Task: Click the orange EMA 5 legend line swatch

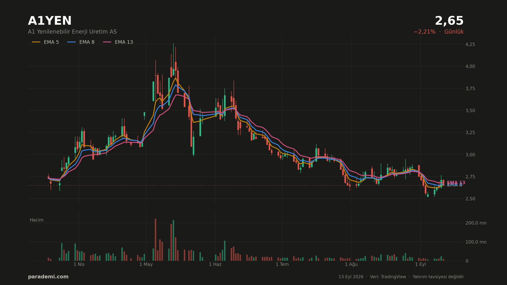Action: point(36,42)
